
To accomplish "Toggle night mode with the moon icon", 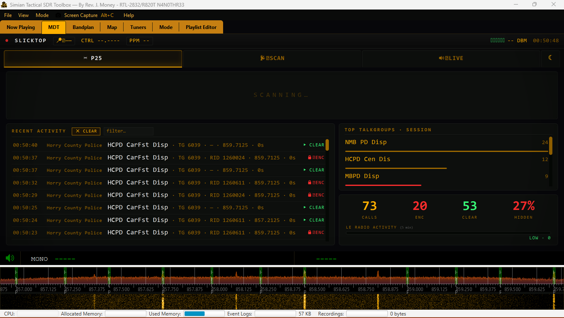I will click(551, 58).
